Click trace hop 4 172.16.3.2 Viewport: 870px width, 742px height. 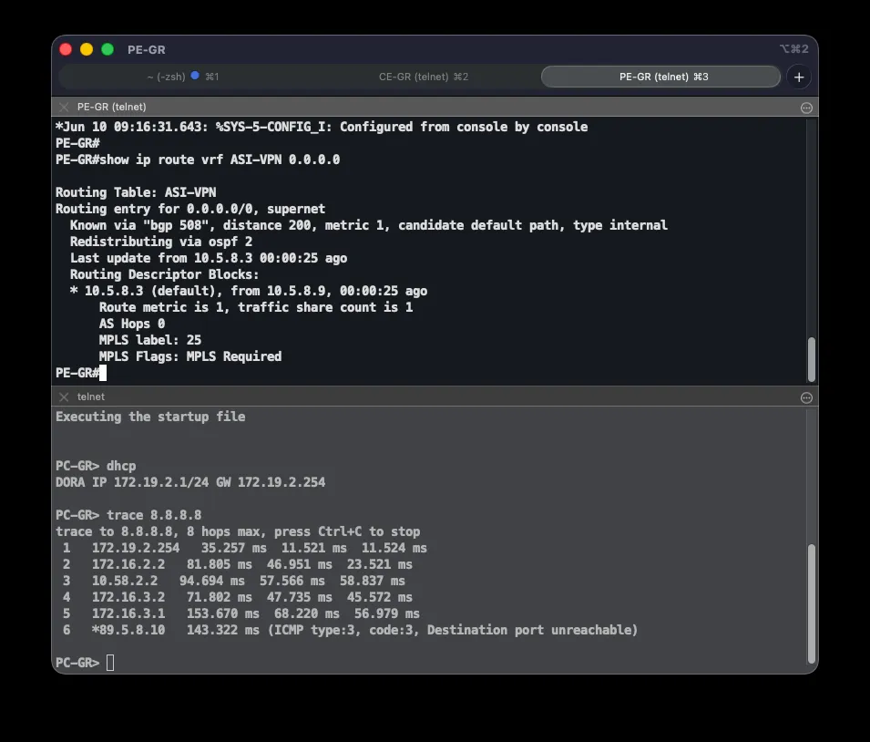238,597
